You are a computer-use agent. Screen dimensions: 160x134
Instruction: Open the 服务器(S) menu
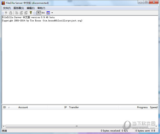click(19, 8)
